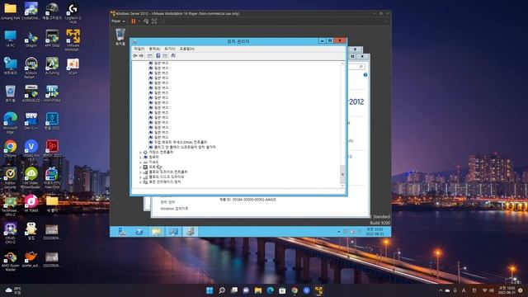Click the VMware icon on host taskbar
Screen dimensions: 528x297
[318, 290]
